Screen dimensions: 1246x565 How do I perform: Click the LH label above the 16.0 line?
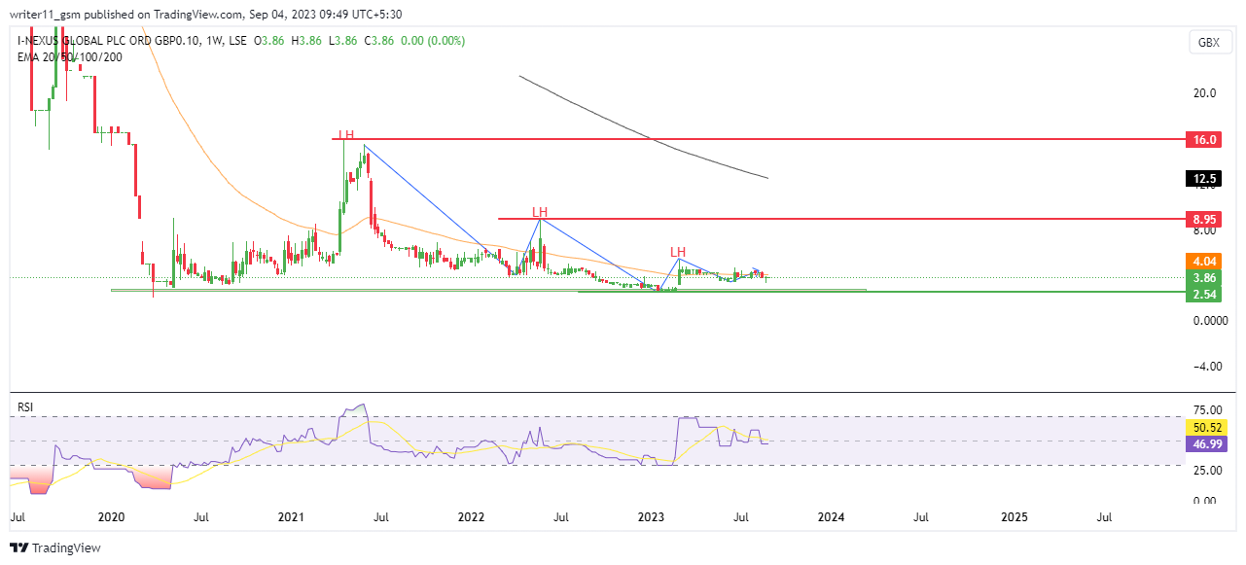[x=346, y=134]
